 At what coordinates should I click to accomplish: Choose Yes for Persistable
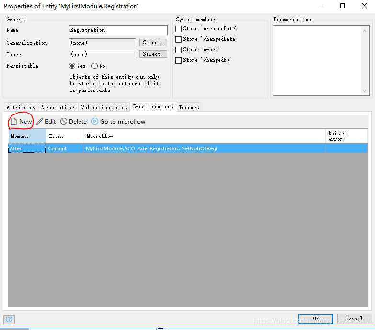[72, 66]
